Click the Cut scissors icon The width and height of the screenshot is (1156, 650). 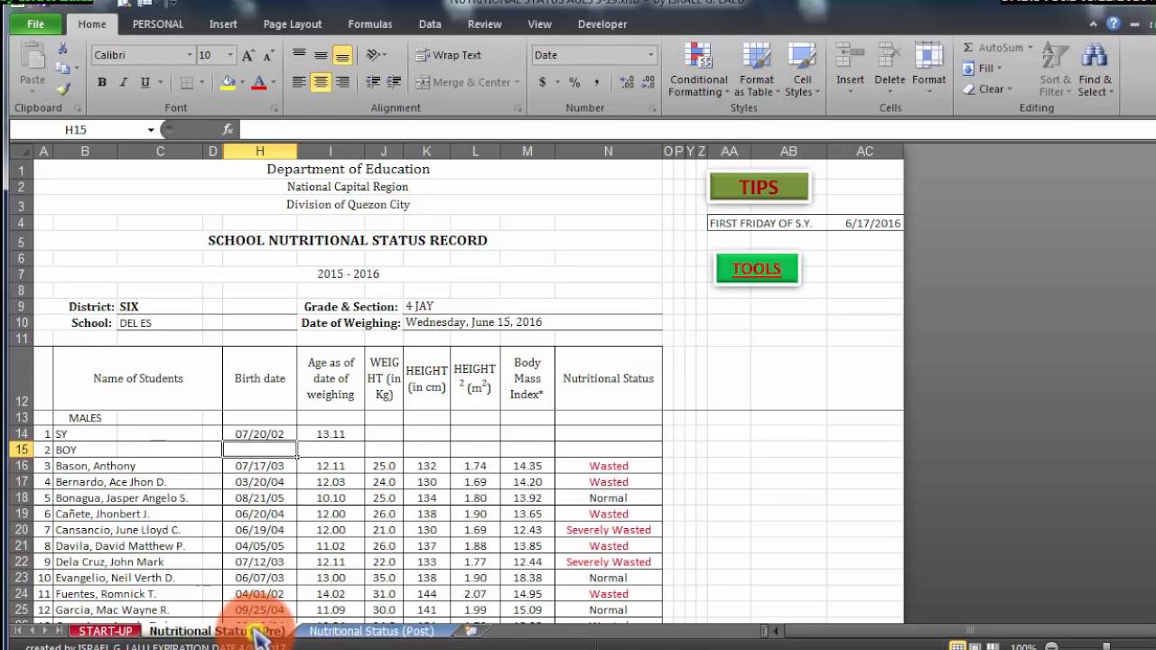(x=62, y=50)
